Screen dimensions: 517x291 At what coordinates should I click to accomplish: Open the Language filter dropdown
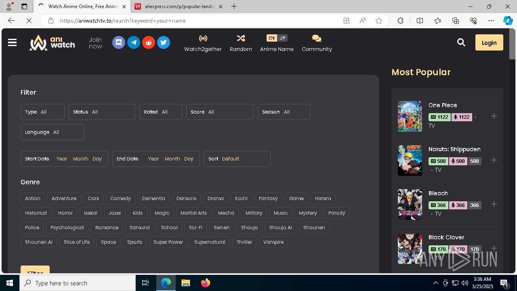[x=52, y=132]
